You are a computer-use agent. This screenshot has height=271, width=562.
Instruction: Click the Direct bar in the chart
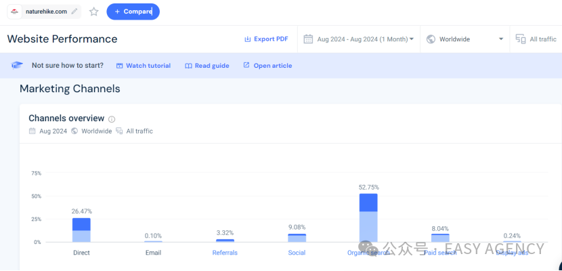coord(81,230)
